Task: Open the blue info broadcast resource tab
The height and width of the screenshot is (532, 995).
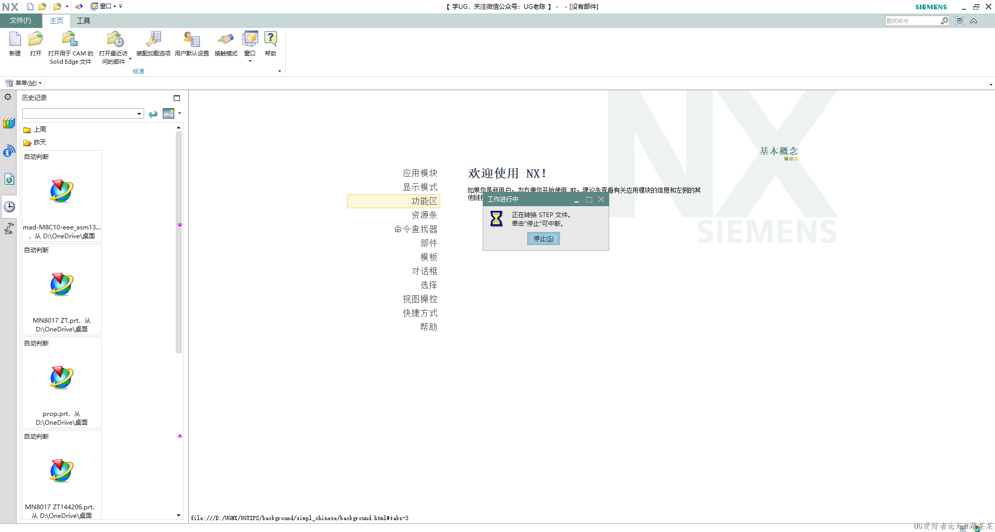Action: (9, 151)
